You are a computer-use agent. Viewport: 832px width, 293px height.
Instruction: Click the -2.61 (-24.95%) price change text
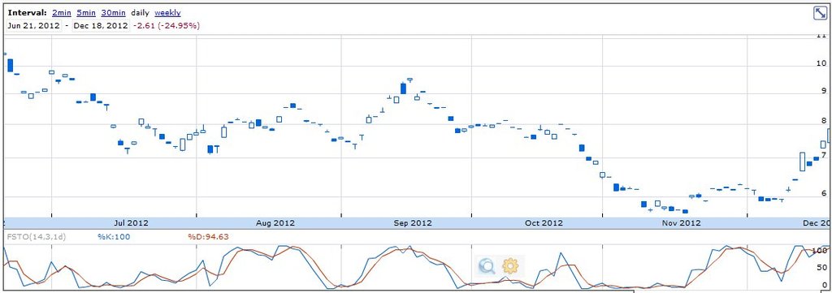pos(166,25)
